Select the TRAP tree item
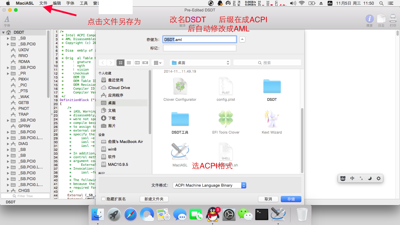This screenshot has height=225, width=400. 23,114
